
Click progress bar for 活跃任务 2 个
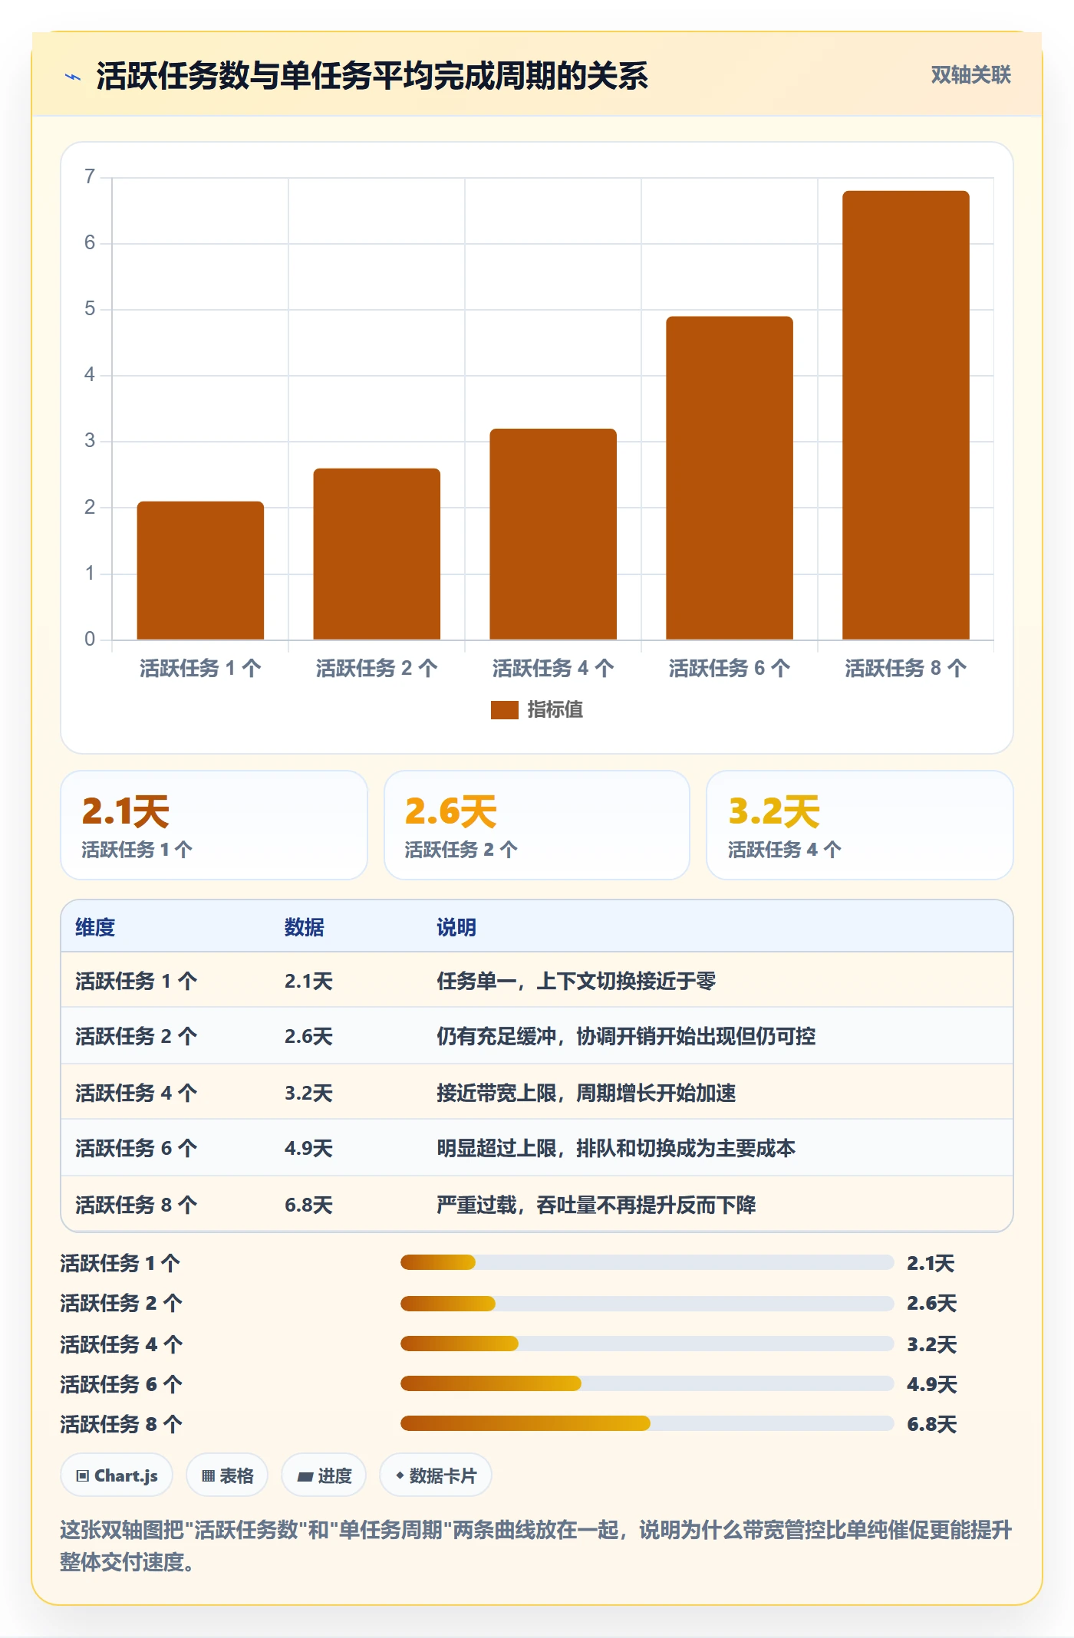(647, 1303)
